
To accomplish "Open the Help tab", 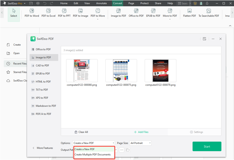I will click(170, 3).
